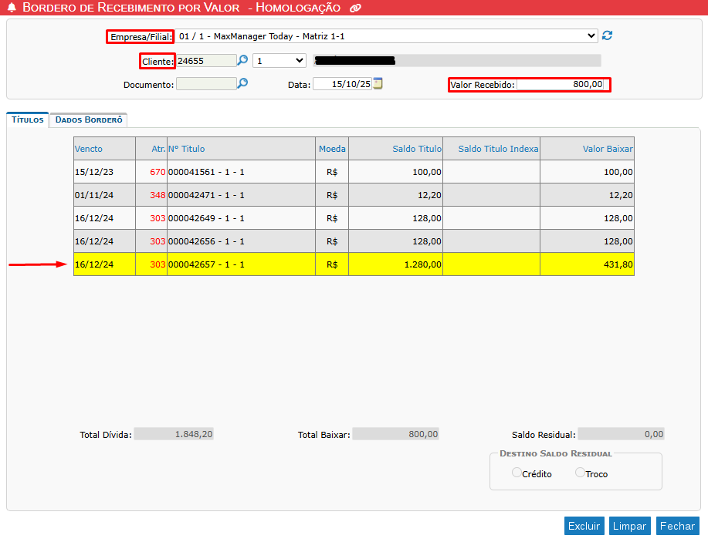
Task: Click the link icon beside Homologação
Action: [x=355, y=8]
